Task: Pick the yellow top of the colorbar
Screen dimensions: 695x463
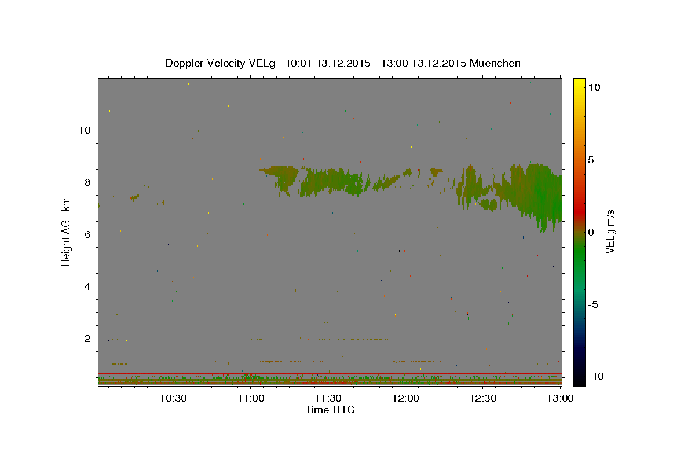Action: (x=579, y=86)
